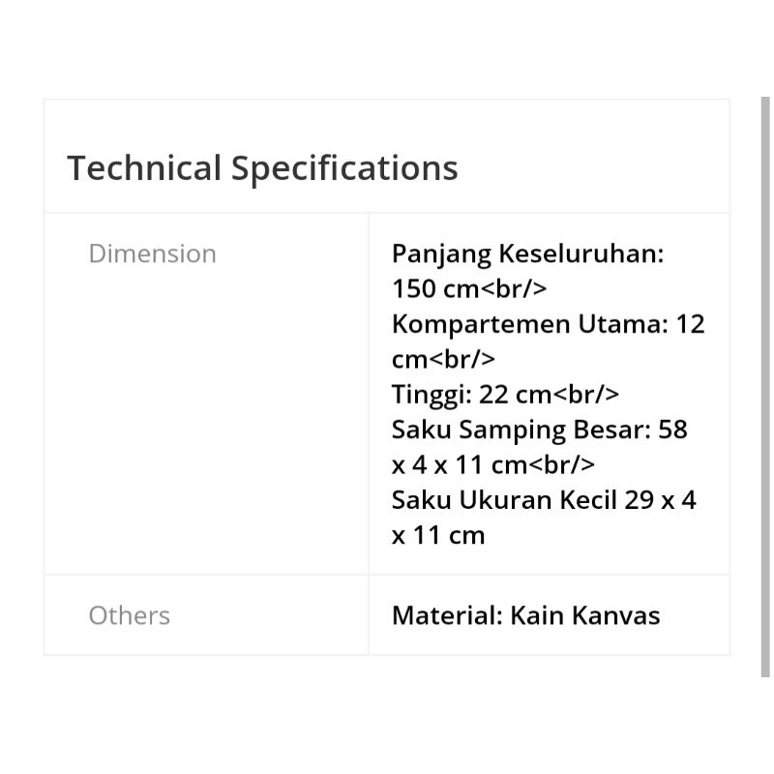Select the "Dimension" row label
The image size is (774, 774).
click(x=152, y=253)
